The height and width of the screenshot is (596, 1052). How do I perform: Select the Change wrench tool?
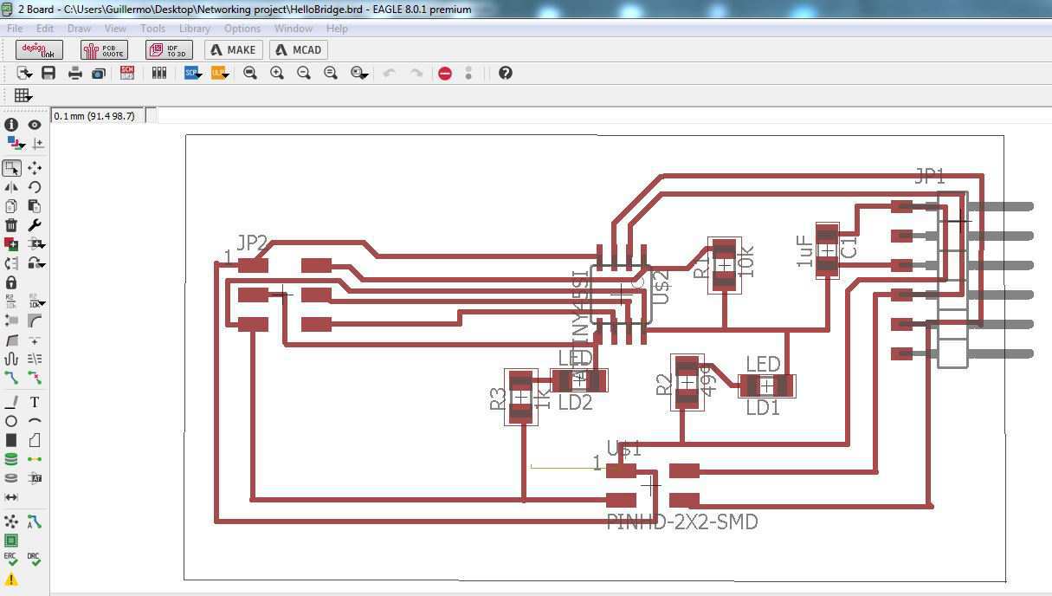click(x=35, y=225)
